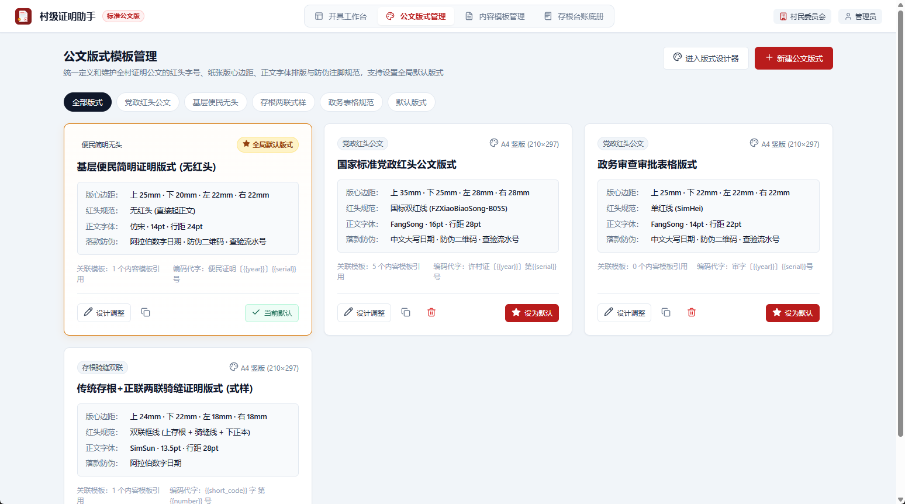
Task: Click 设计调整 on 国家标准党政红头公文版式
Action: tap(364, 313)
